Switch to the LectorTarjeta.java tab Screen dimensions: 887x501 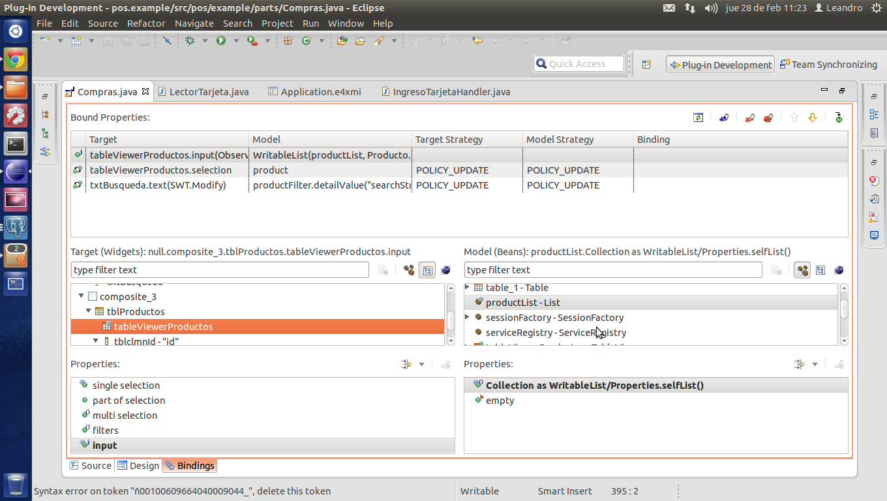coord(207,92)
